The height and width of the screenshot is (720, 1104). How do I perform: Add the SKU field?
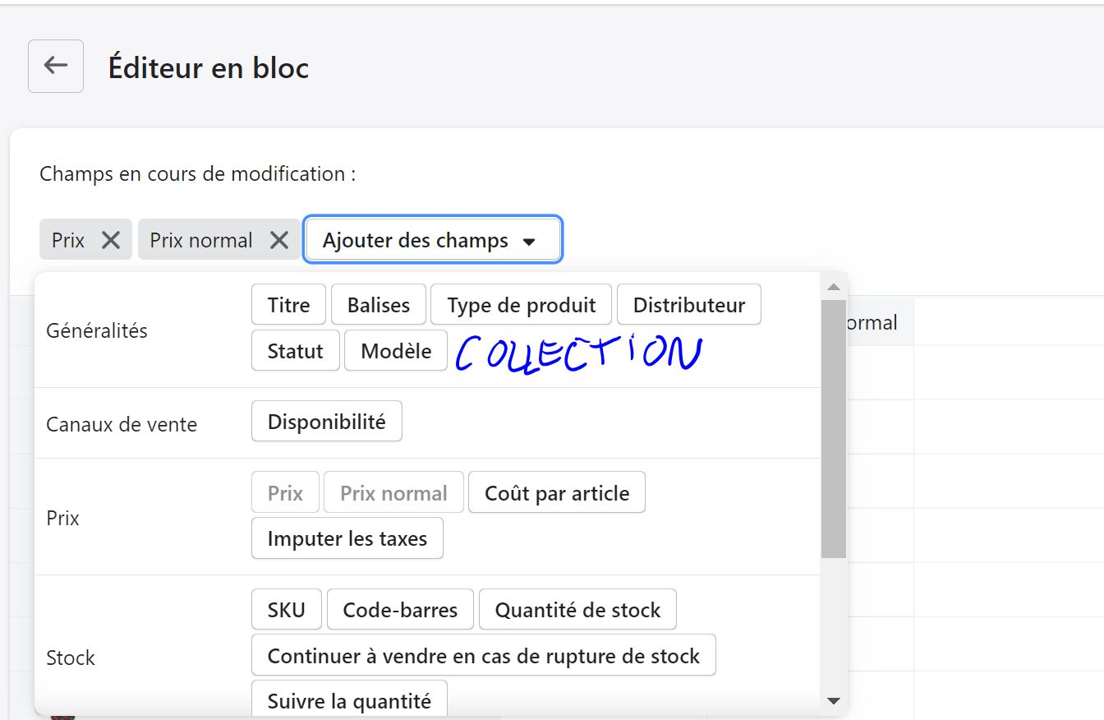(286, 610)
